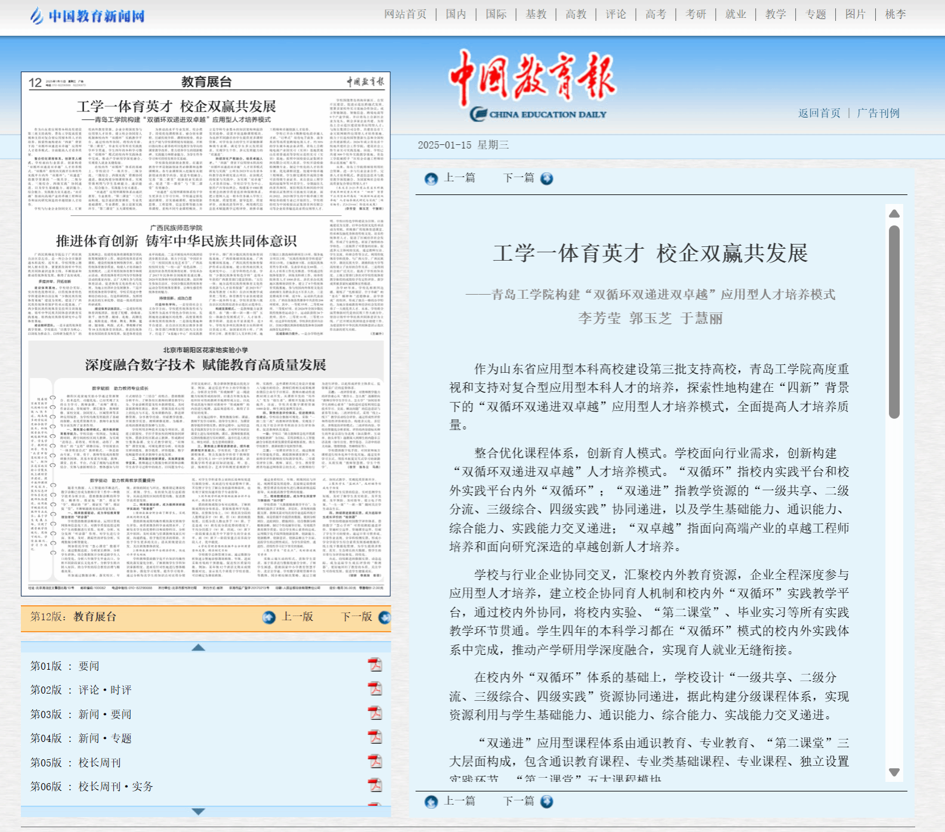Click the PDF icon beside 第03版 新闻·要闻
Screen dimensions: 945x832
(x=375, y=713)
